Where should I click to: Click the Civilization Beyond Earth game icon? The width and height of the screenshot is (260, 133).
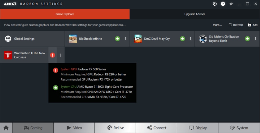(x=203, y=39)
